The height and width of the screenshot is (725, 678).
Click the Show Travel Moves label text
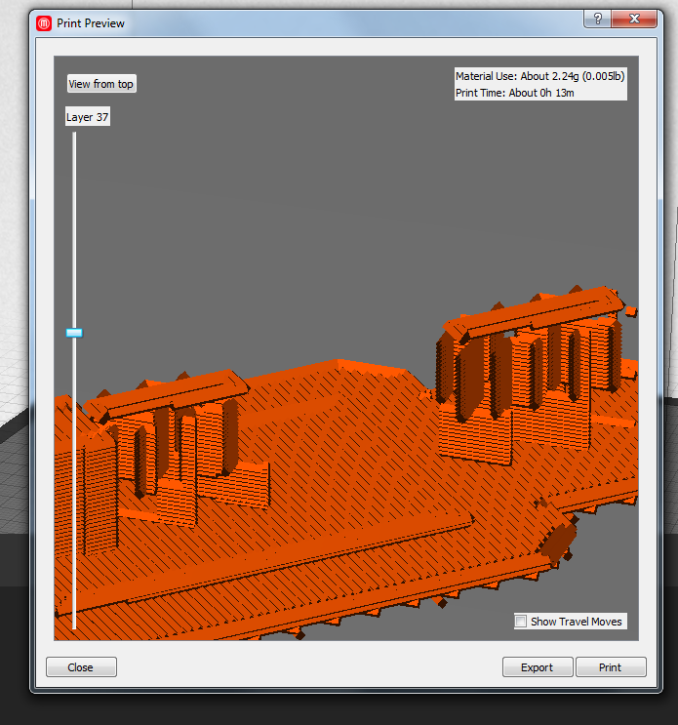[x=575, y=622]
